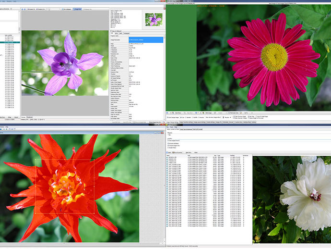The height and width of the screenshot is (249, 331).
Task: Open Image Layout Settings tab
Action: pyautogui.click(x=200, y=122)
